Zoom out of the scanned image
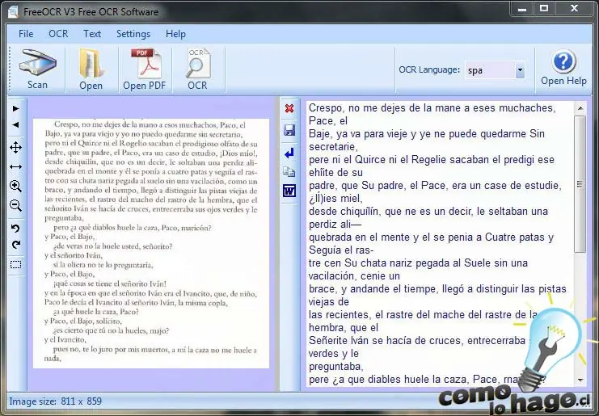Image resolution: width=599 pixels, height=416 pixels. (x=15, y=206)
